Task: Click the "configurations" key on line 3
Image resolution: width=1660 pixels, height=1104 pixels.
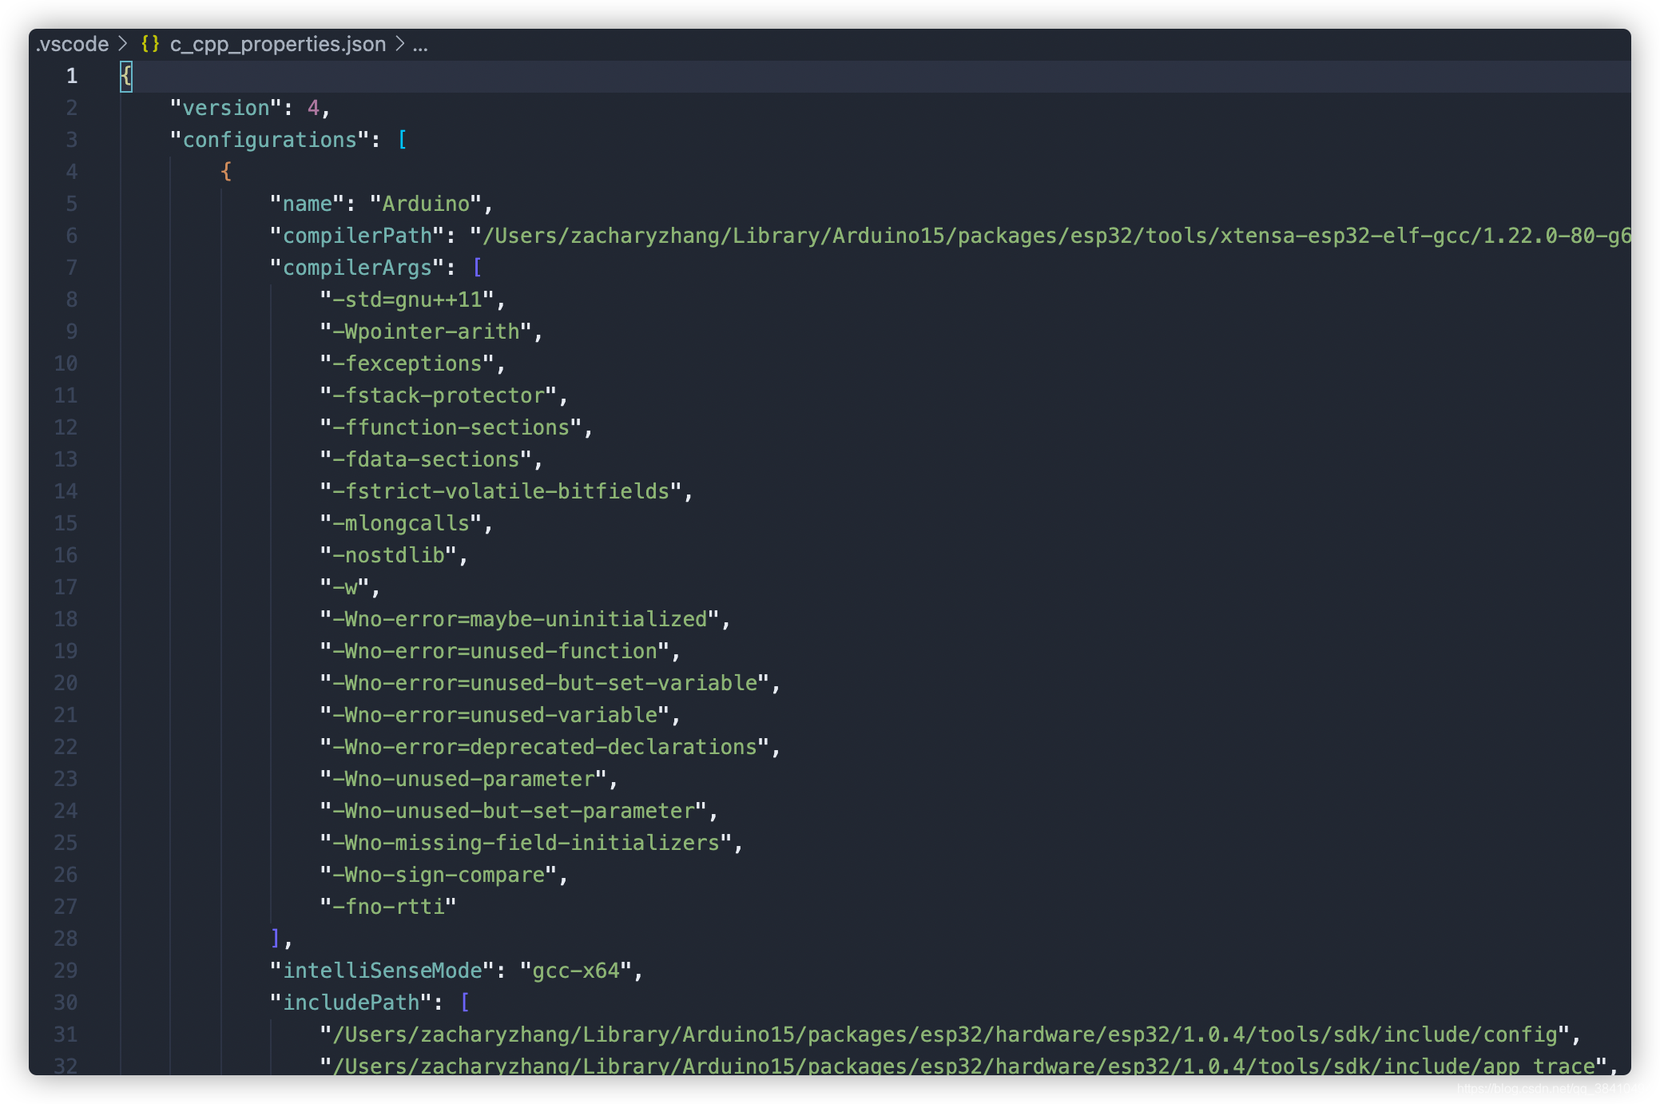Action: (269, 140)
